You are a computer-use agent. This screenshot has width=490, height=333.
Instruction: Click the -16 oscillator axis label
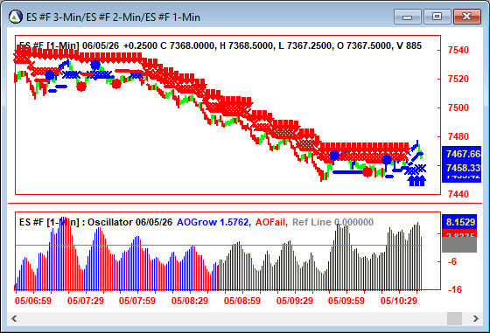pos(455,289)
